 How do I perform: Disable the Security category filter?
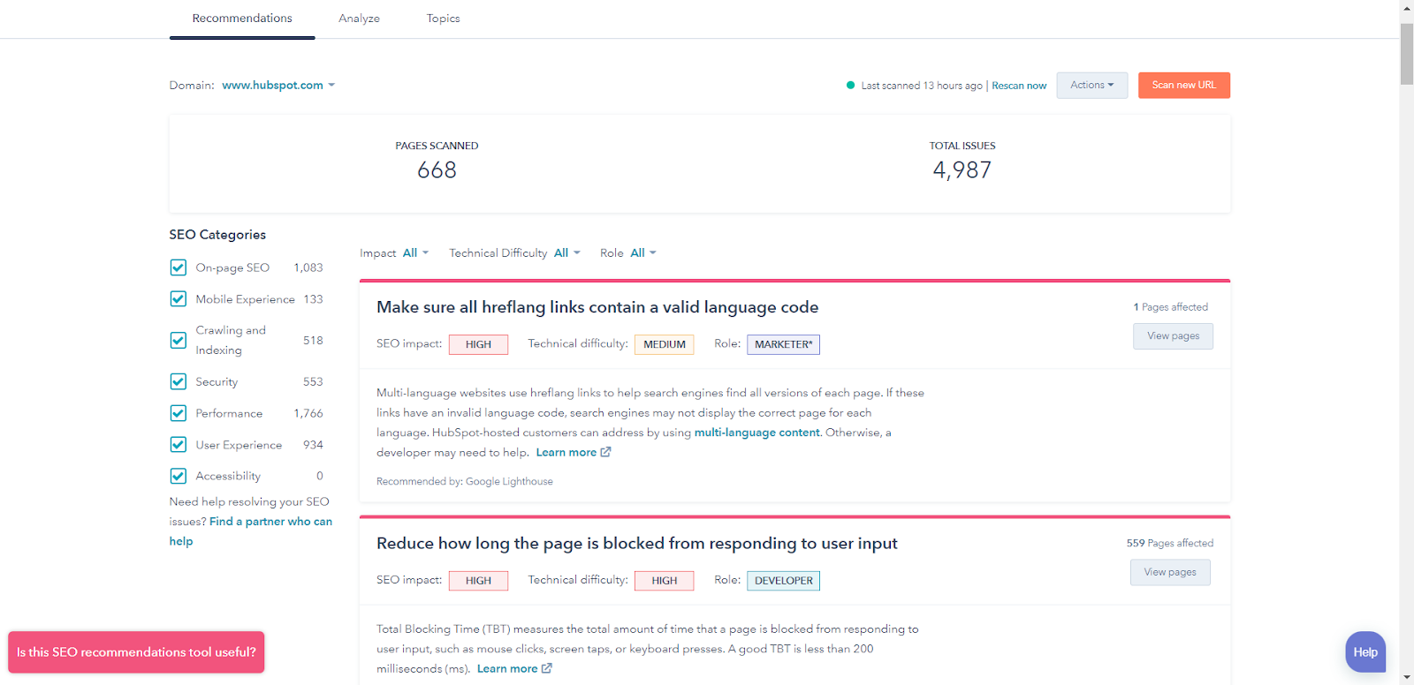click(178, 381)
